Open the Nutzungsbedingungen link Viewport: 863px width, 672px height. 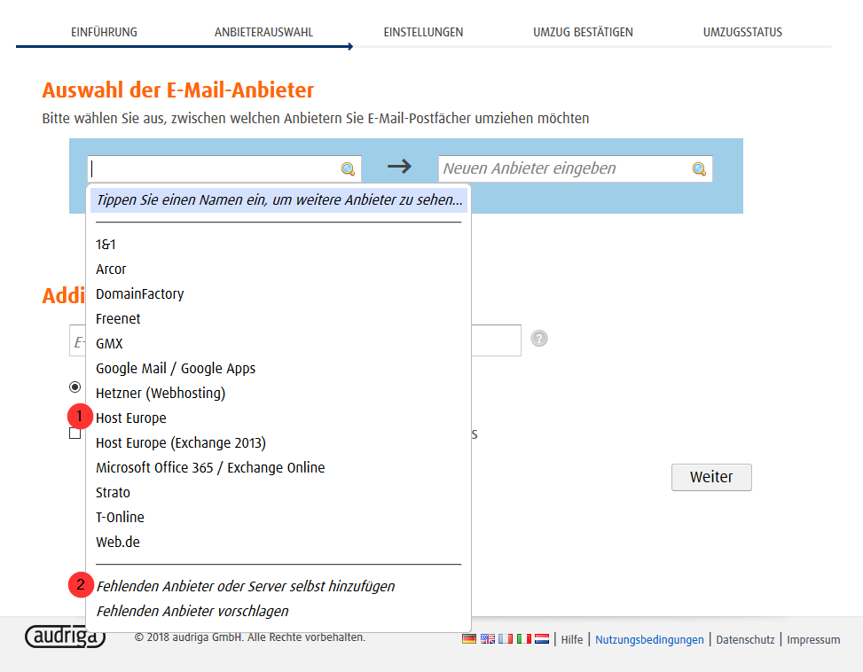(649, 639)
